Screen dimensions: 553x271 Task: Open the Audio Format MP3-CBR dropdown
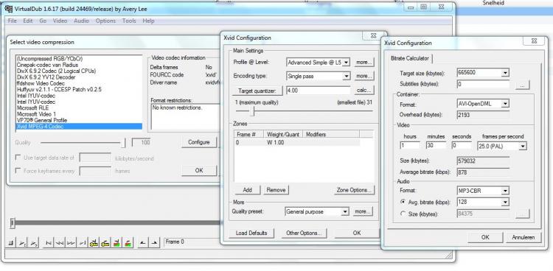tap(505, 191)
